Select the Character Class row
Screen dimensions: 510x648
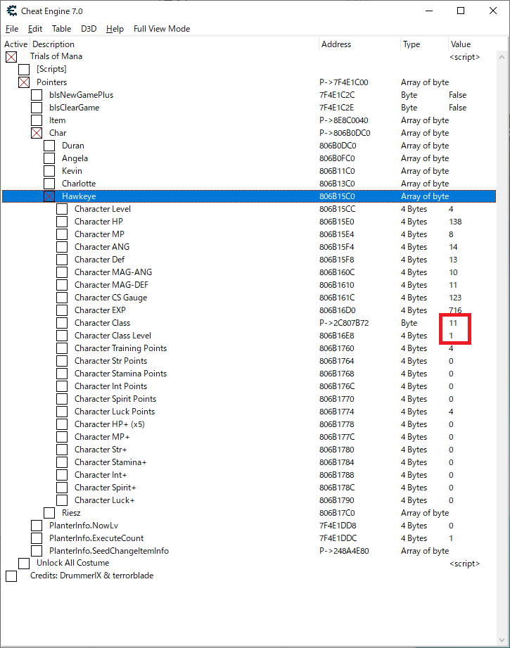pyautogui.click(x=249, y=323)
